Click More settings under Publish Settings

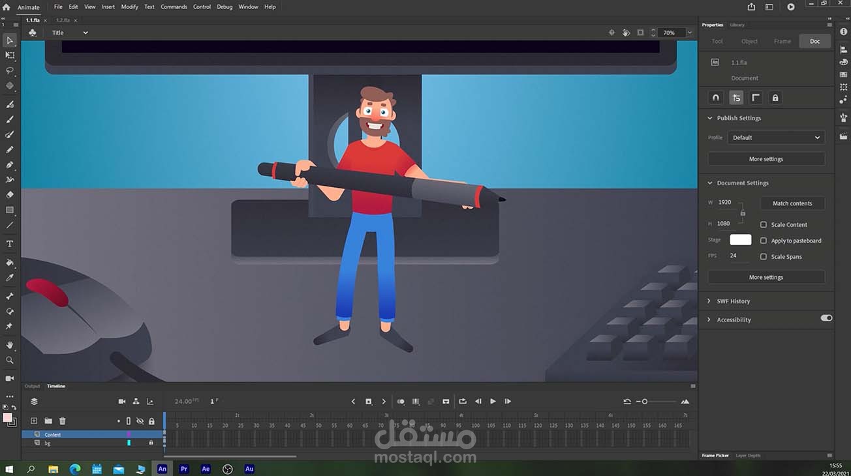point(766,159)
